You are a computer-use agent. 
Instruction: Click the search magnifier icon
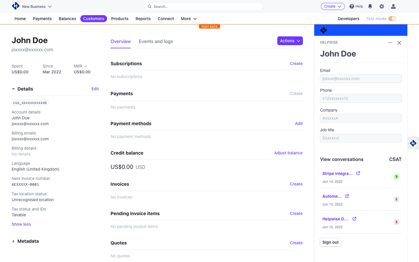149,6
